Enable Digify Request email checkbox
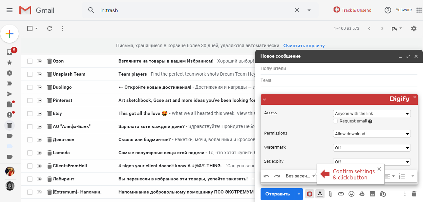Screen dimensions: 423x202 tap(335, 121)
